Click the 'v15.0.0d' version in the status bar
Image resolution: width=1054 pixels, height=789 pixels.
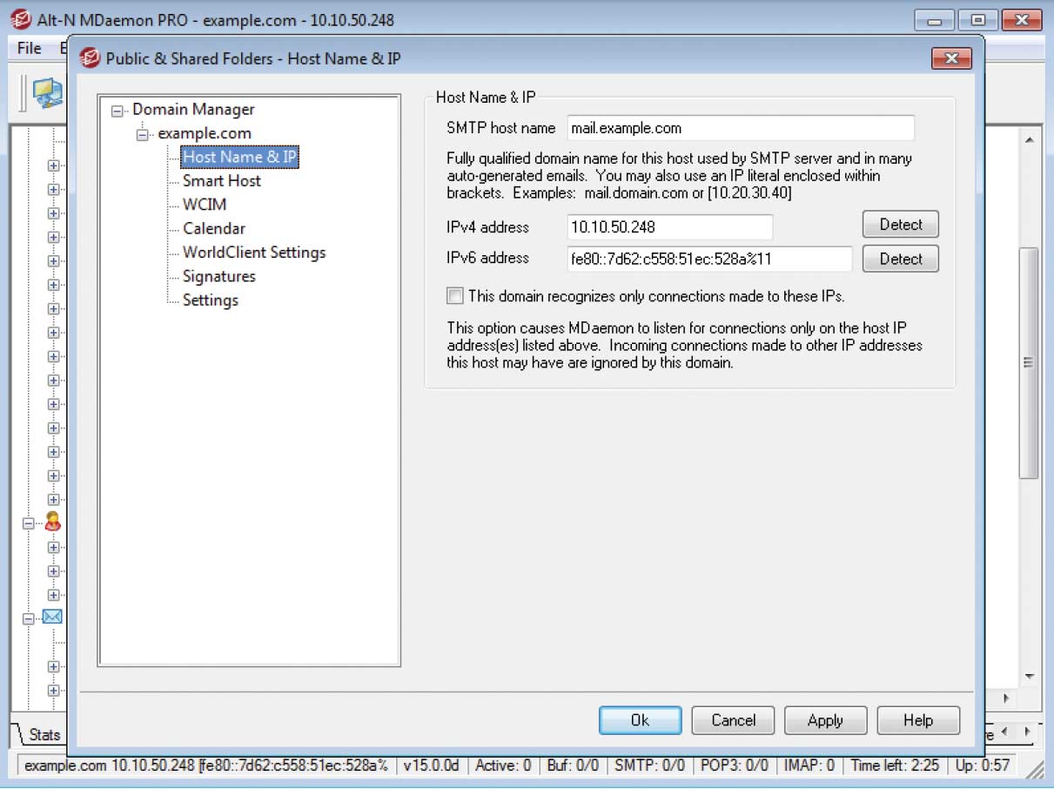point(431,765)
